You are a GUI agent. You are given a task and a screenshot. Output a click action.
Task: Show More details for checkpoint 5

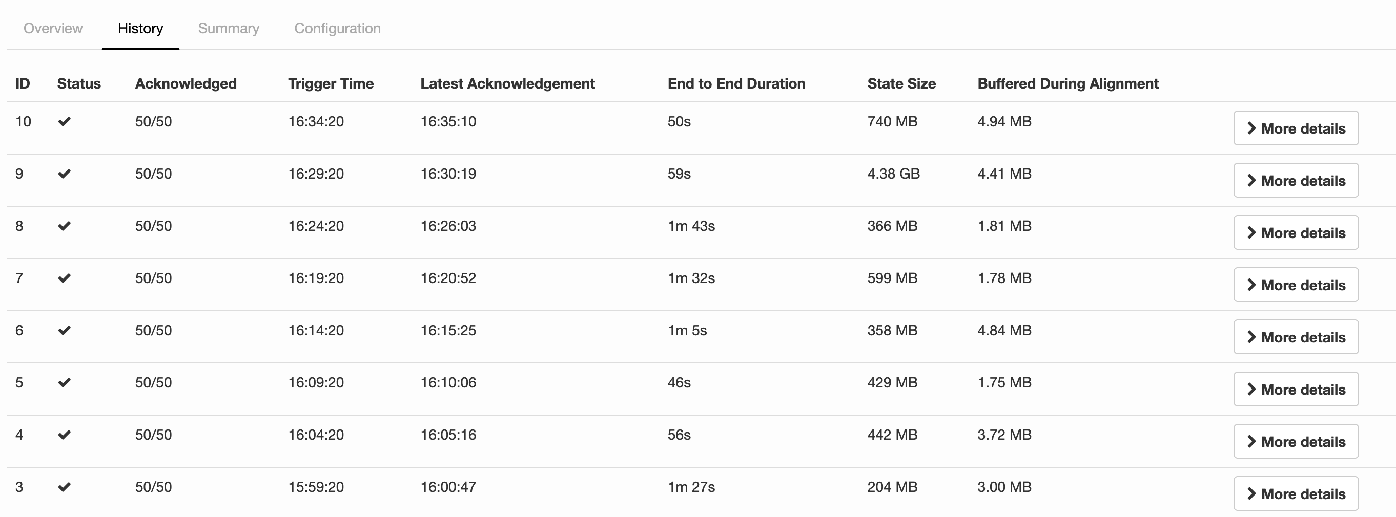1295,389
